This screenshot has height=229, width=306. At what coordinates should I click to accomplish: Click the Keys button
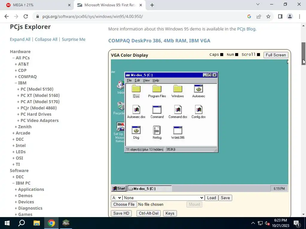click(170, 213)
